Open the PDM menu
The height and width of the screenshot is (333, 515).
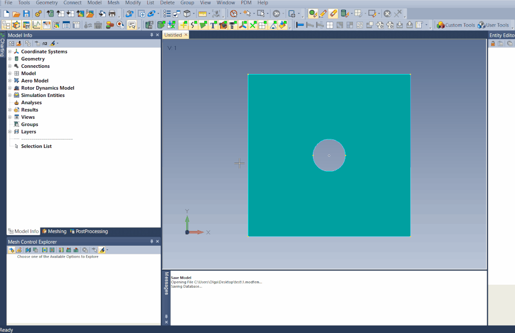(x=246, y=3)
